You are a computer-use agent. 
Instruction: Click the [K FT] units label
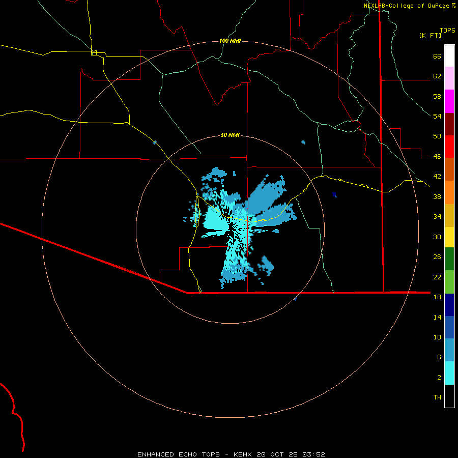click(x=431, y=36)
